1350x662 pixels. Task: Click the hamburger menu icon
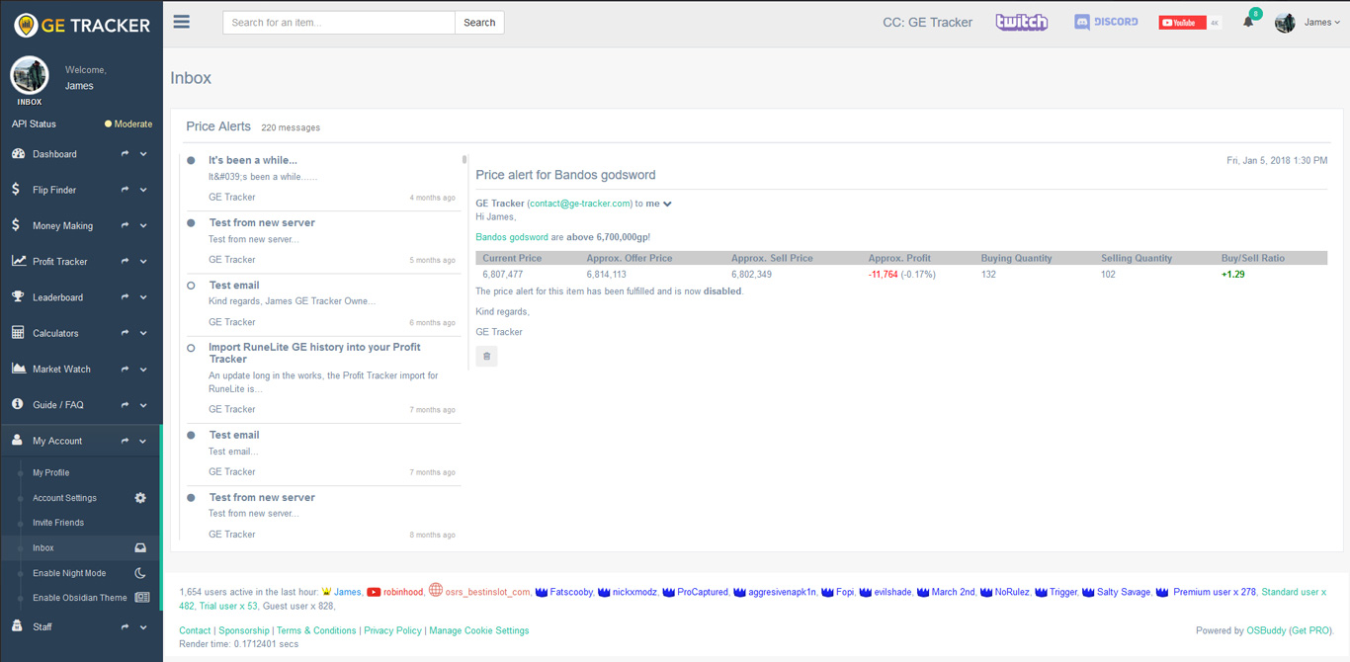pos(182,22)
